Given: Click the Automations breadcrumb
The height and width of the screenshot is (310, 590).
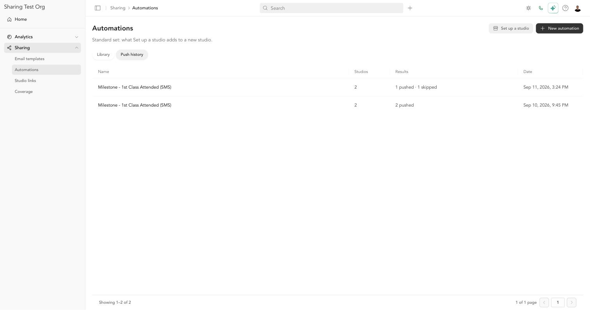Looking at the screenshot, I should coord(145,8).
